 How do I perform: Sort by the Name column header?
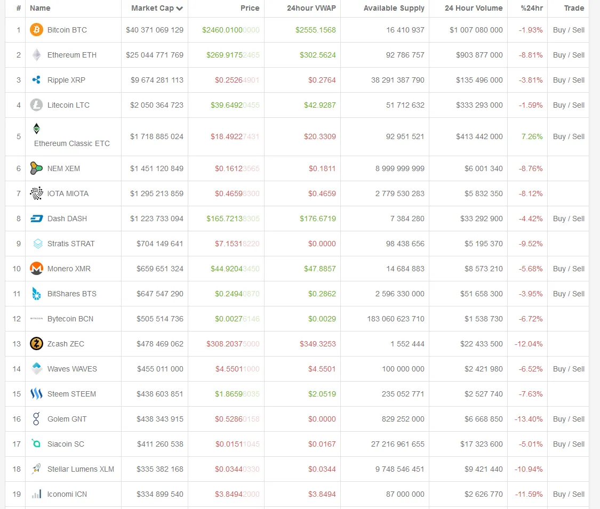(40, 8)
